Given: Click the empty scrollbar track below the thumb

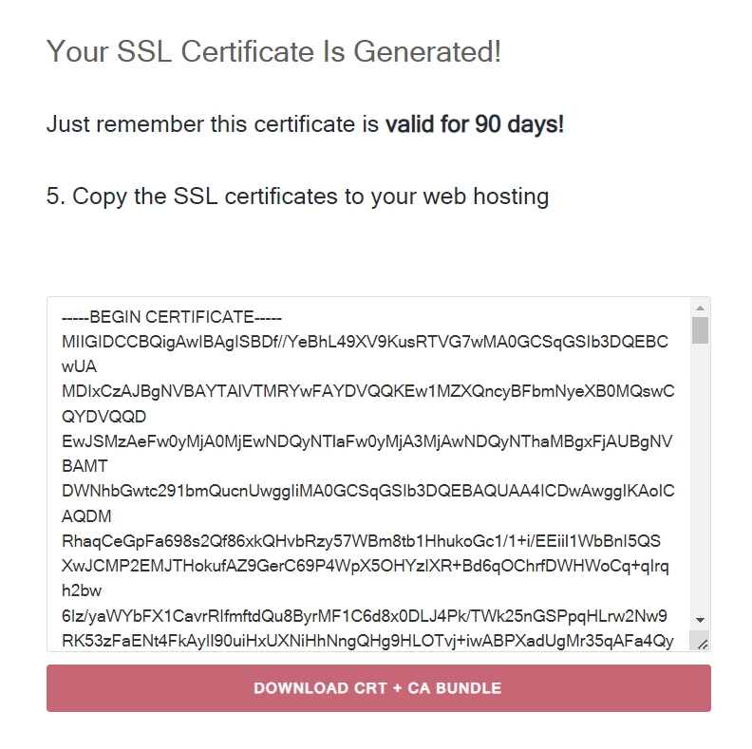Looking at the screenshot, I should click(700, 475).
